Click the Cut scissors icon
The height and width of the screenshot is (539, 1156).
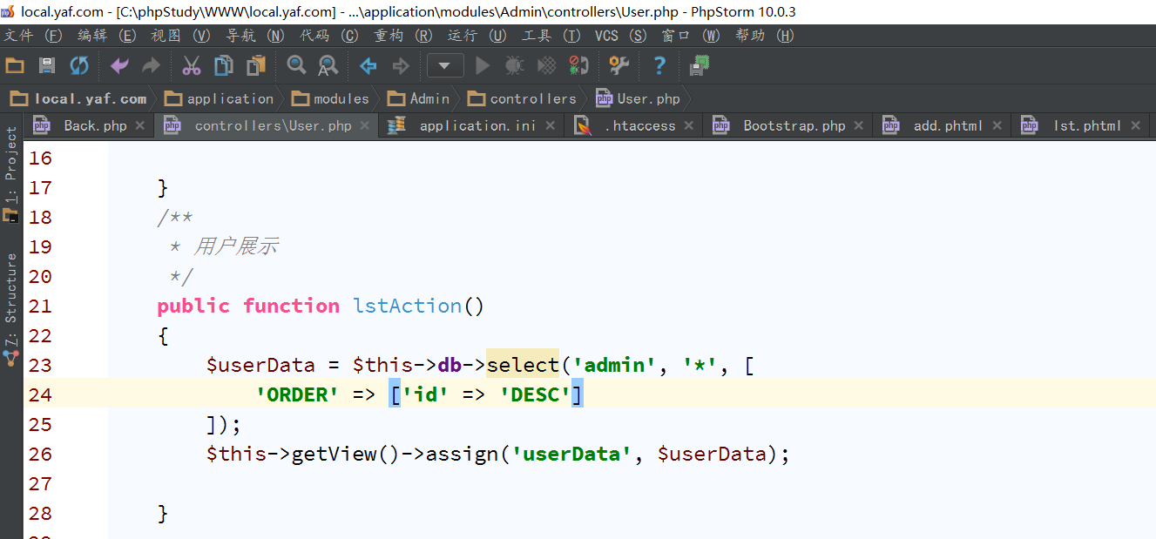191,66
